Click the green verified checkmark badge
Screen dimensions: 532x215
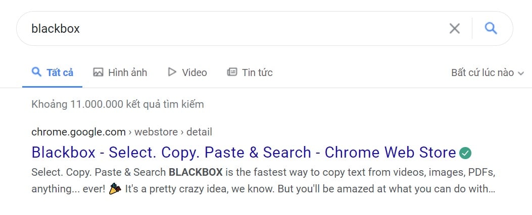click(x=465, y=153)
